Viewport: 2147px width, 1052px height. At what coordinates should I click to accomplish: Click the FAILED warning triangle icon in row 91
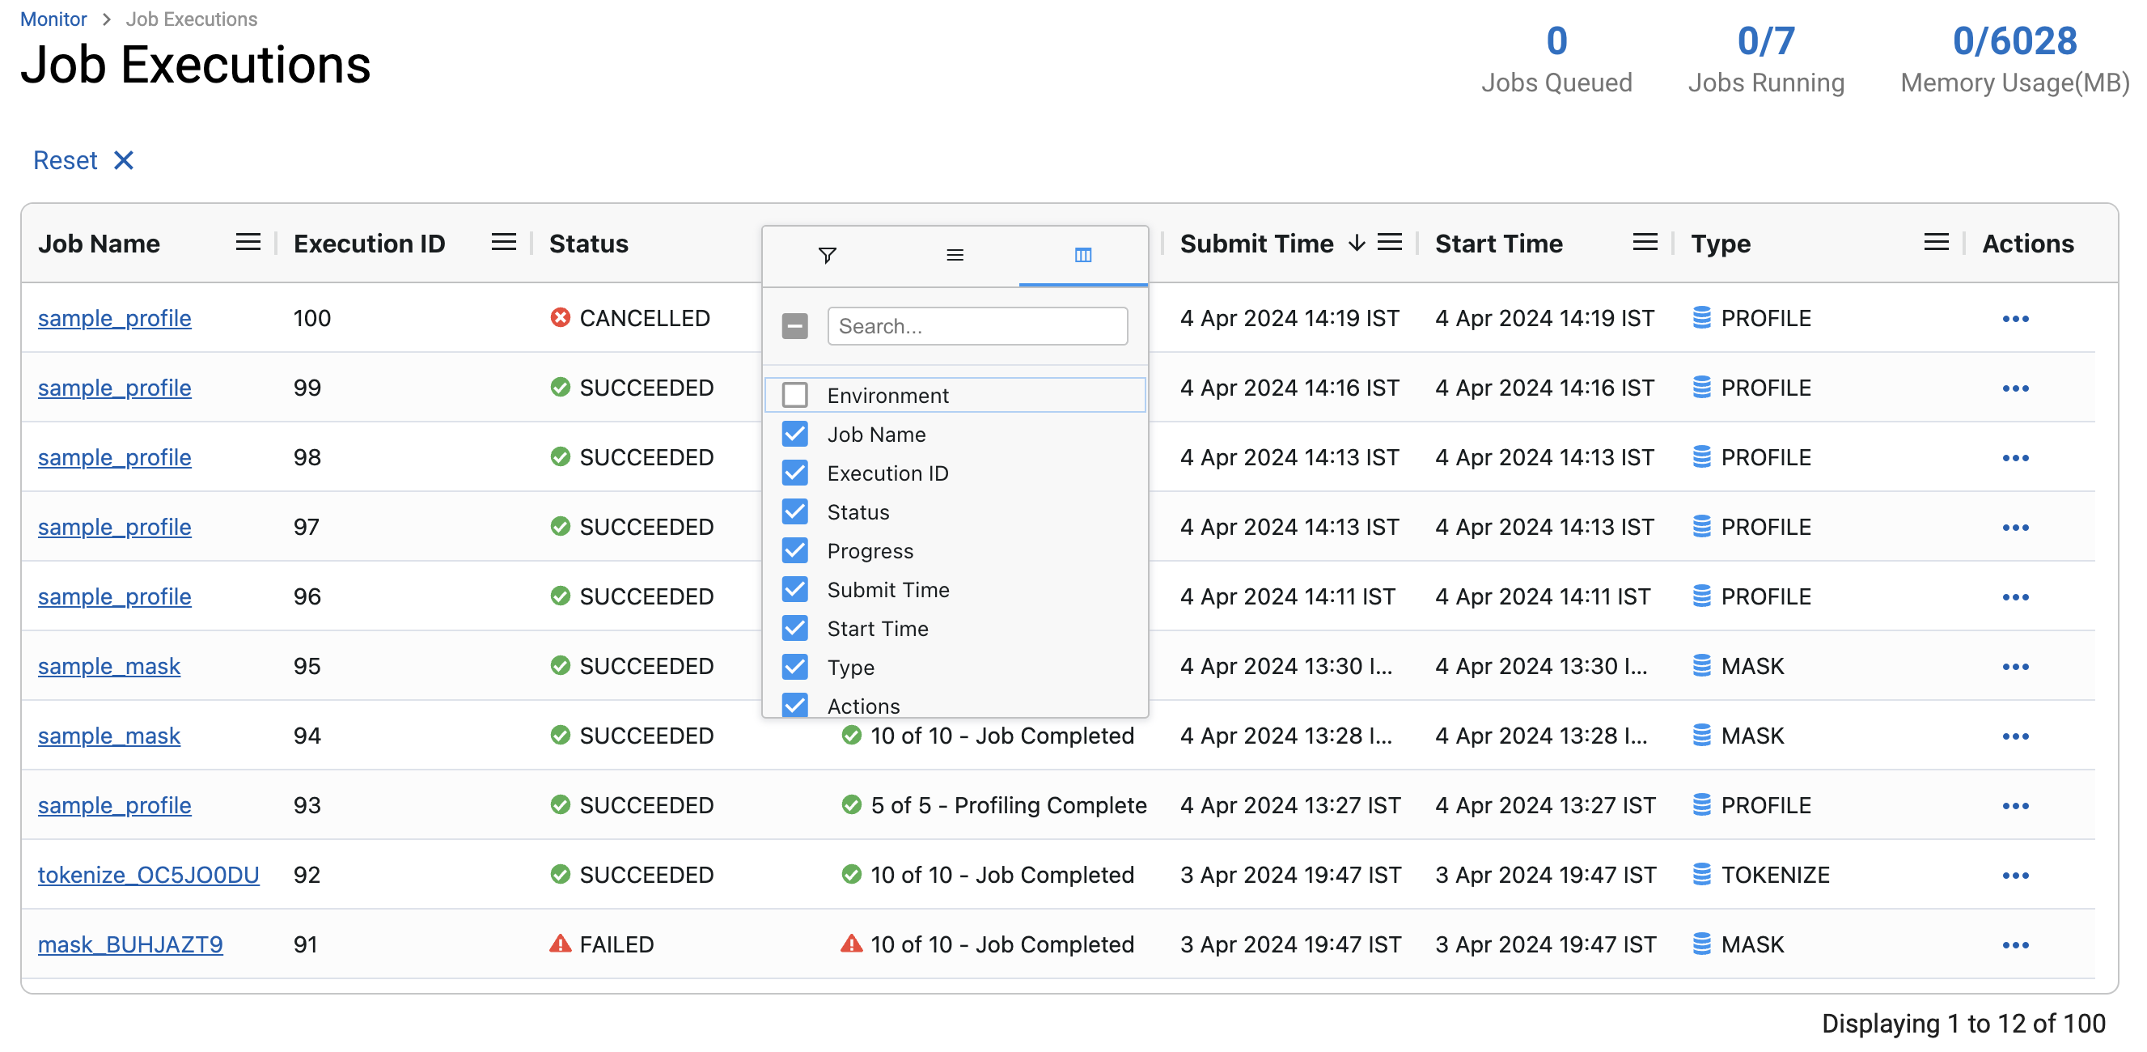(560, 944)
